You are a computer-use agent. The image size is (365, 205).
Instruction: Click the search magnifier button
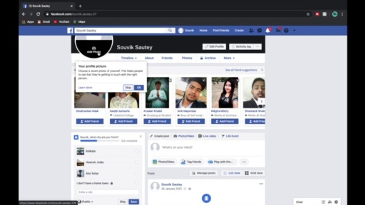(x=170, y=30)
